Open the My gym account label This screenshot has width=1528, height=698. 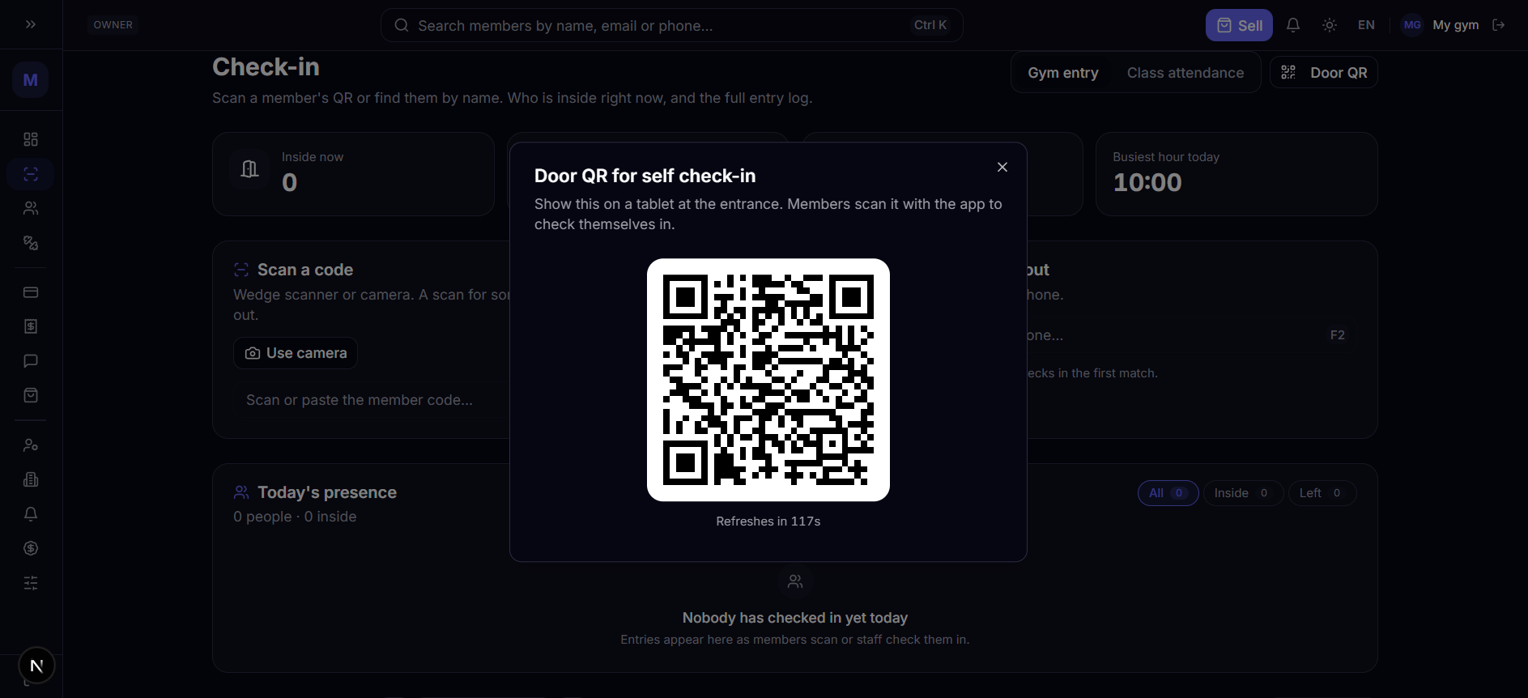tap(1455, 25)
